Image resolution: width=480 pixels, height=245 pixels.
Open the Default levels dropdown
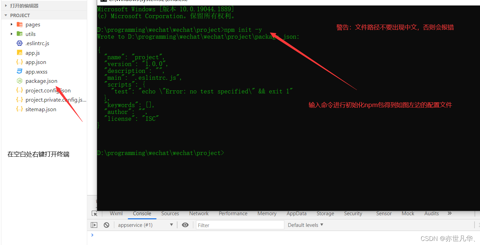point(305,225)
